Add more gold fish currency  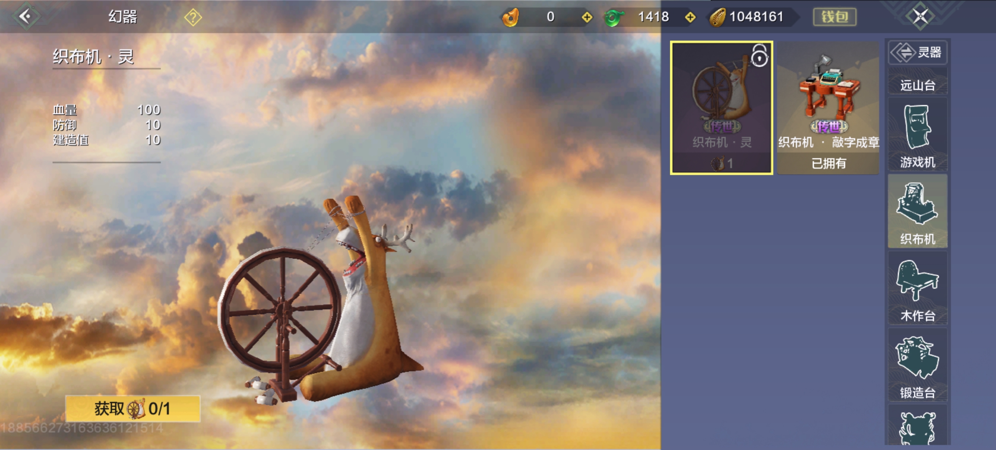tap(587, 17)
